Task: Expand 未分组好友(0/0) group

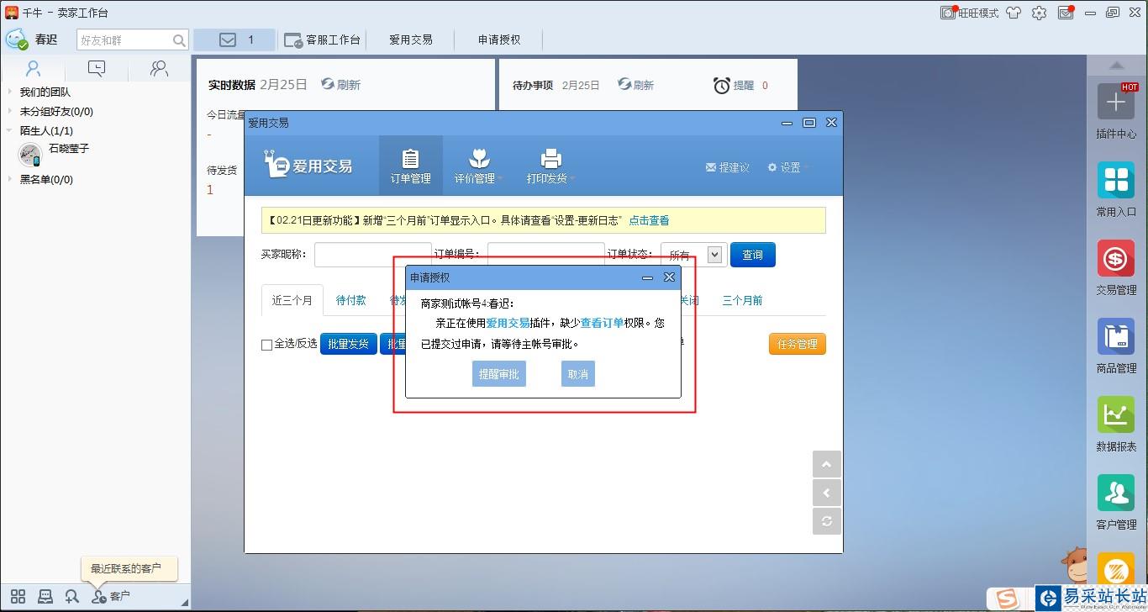Action: coord(10,111)
